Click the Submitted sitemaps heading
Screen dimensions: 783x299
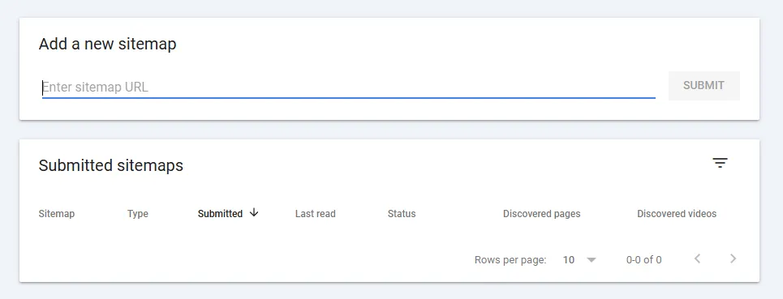click(x=111, y=165)
